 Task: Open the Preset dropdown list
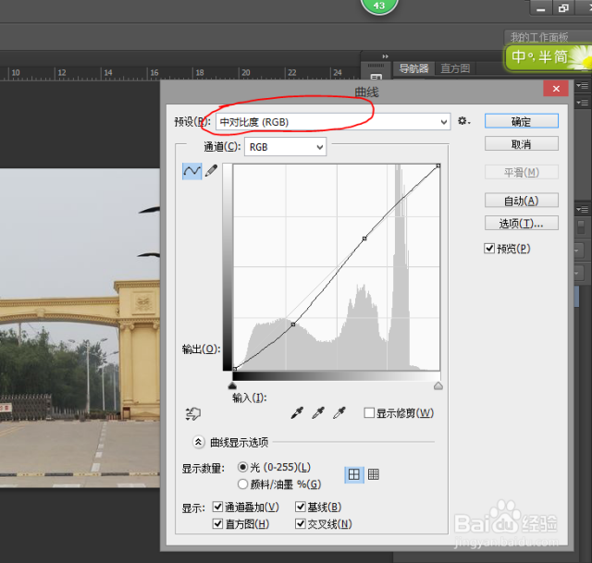(x=333, y=122)
